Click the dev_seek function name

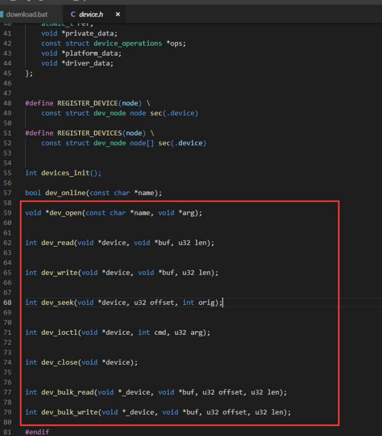coord(58,302)
